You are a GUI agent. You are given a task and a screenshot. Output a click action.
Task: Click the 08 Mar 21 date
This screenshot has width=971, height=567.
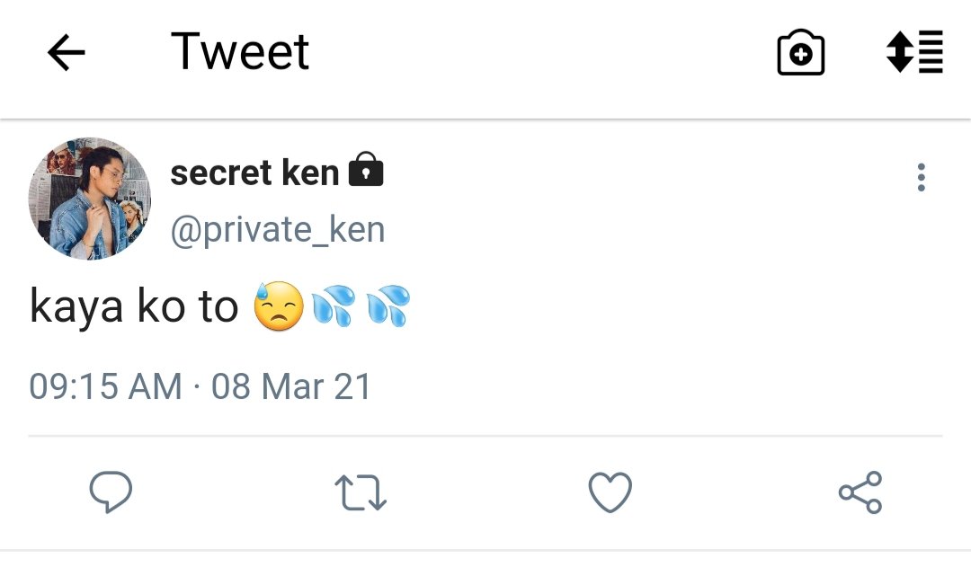pos(291,387)
